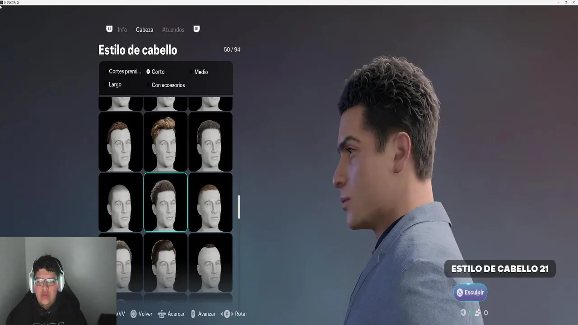Screen dimensions: 578x325
Task: Click the hairstyle list scrollbar handle
Action: [239, 207]
